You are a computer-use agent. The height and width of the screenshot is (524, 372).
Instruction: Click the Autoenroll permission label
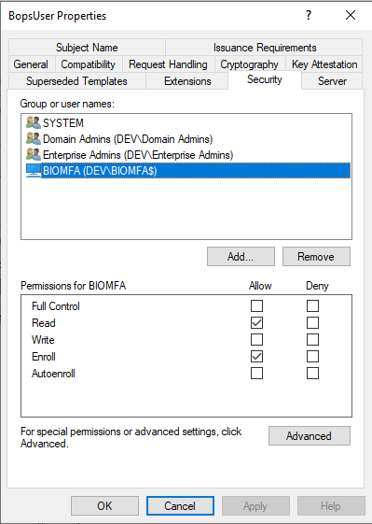tap(53, 374)
